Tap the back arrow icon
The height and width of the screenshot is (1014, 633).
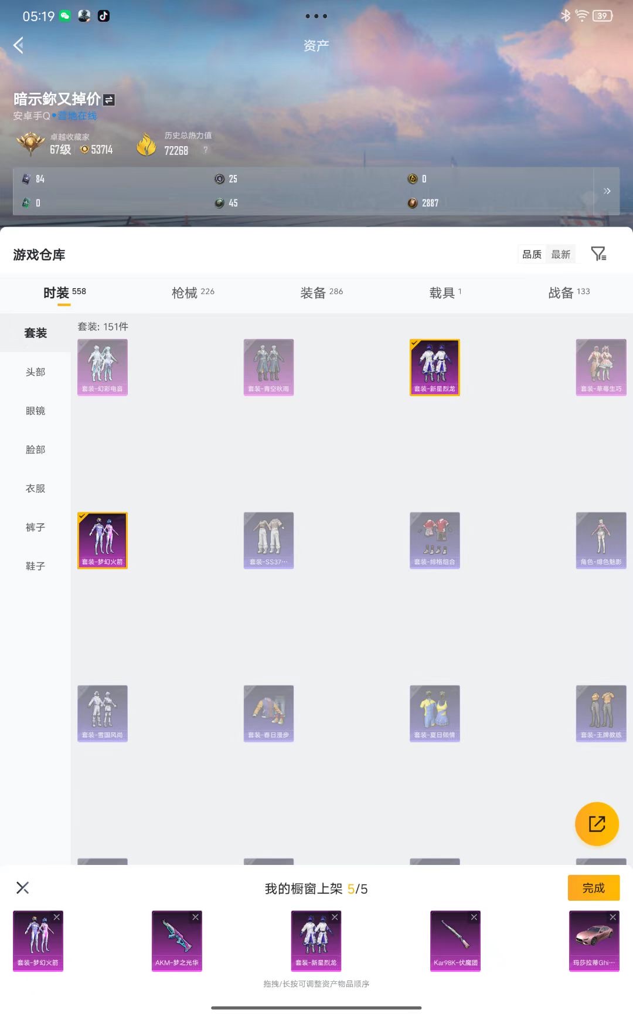(x=19, y=45)
